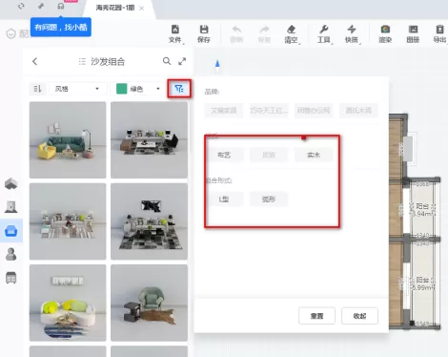Click the 保存 save icon
Screen dimensions: 448x357
click(204, 34)
